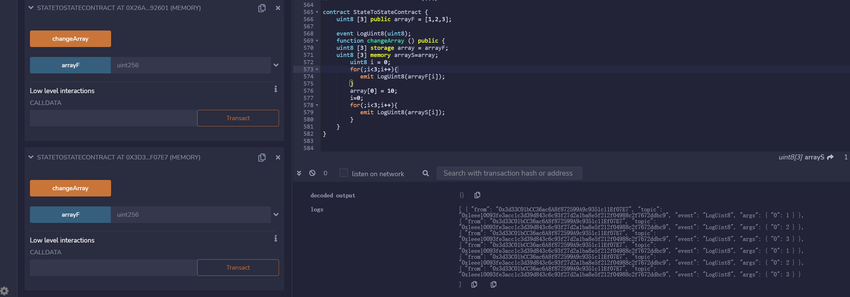This screenshot has width=850, height=297.
Task: Open the settings gear in sidebar
Action: 4,291
